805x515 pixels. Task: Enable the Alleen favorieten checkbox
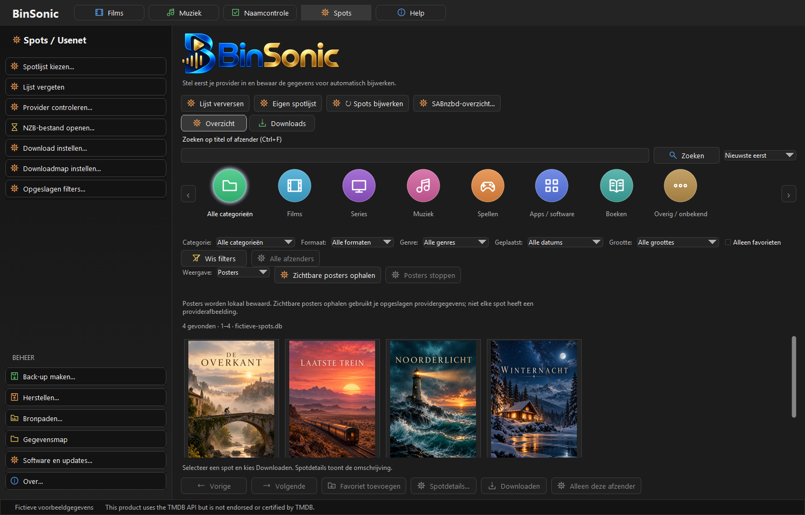click(x=728, y=242)
